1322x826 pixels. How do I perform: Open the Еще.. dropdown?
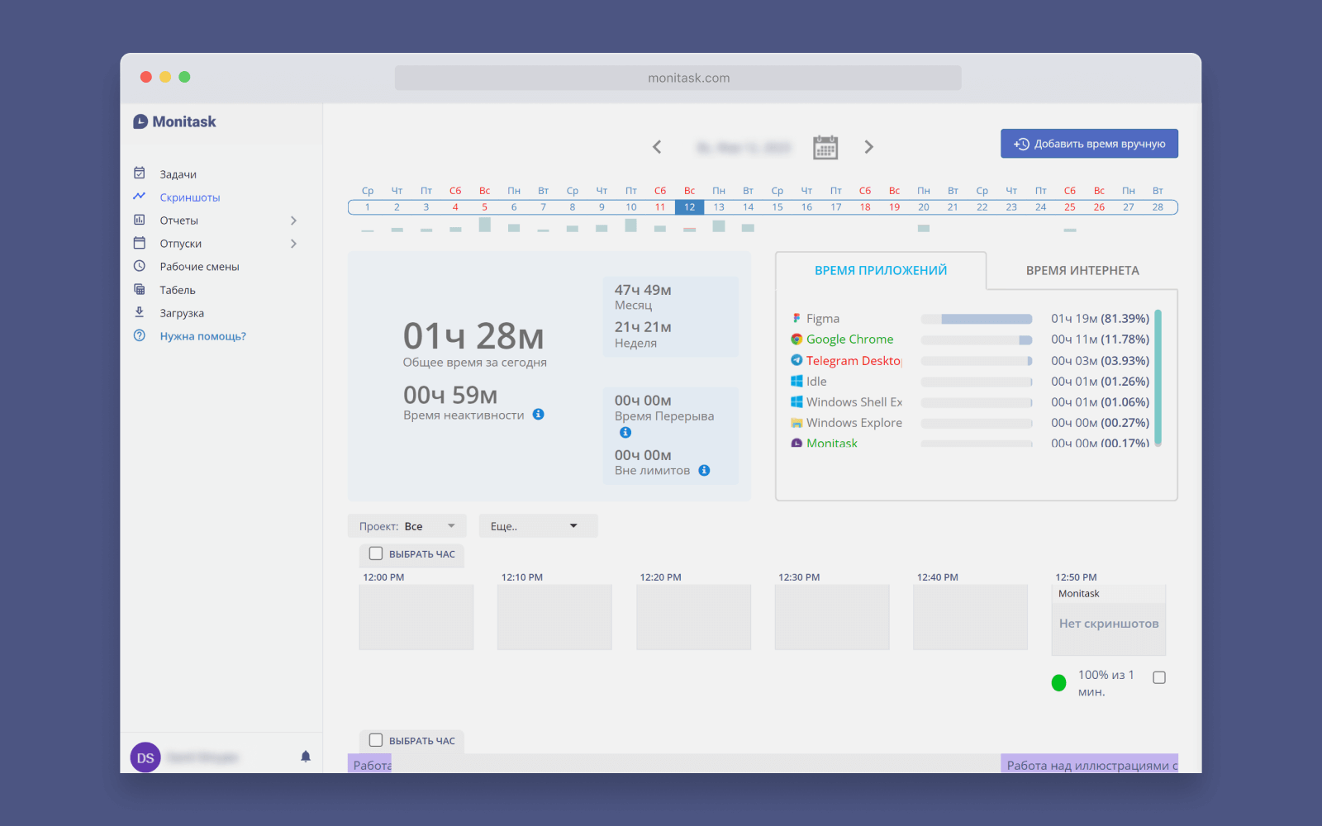pos(537,526)
